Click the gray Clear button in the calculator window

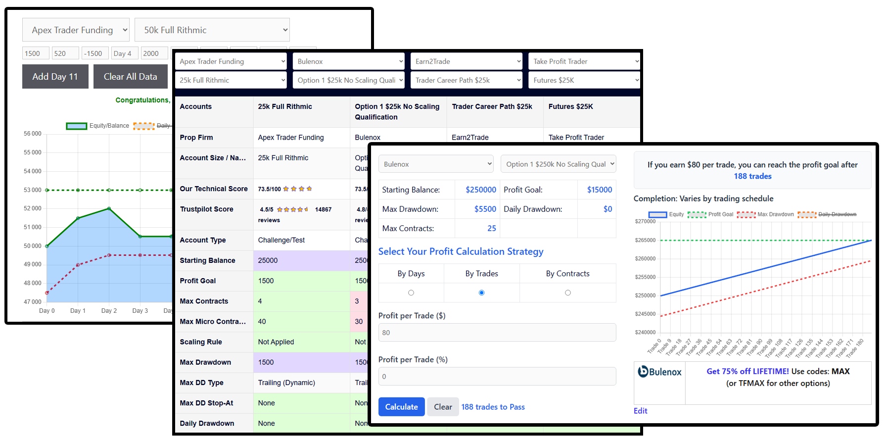coord(443,407)
